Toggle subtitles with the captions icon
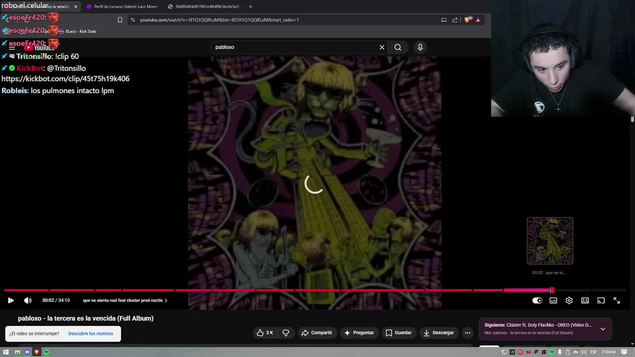 click(x=553, y=300)
